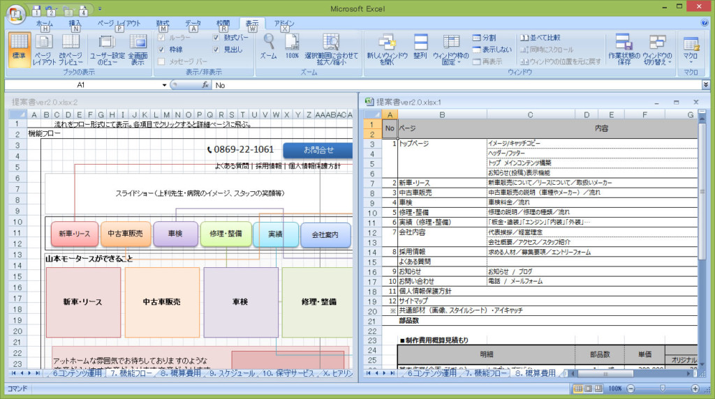Open ウィンドウ枠の固定 menu
715x399 pixels.
click(450, 50)
